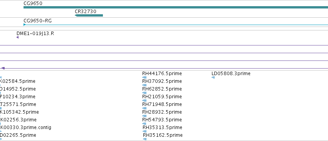Select the RH71948.5prime EST arrow
Image resolution: width=328 pixels, height=141 pixels.
144,108
